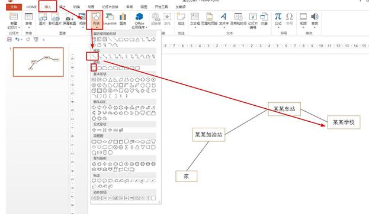Select the 某某车站 box on the slide
Viewport: 369px width, 214px height.
[284, 109]
